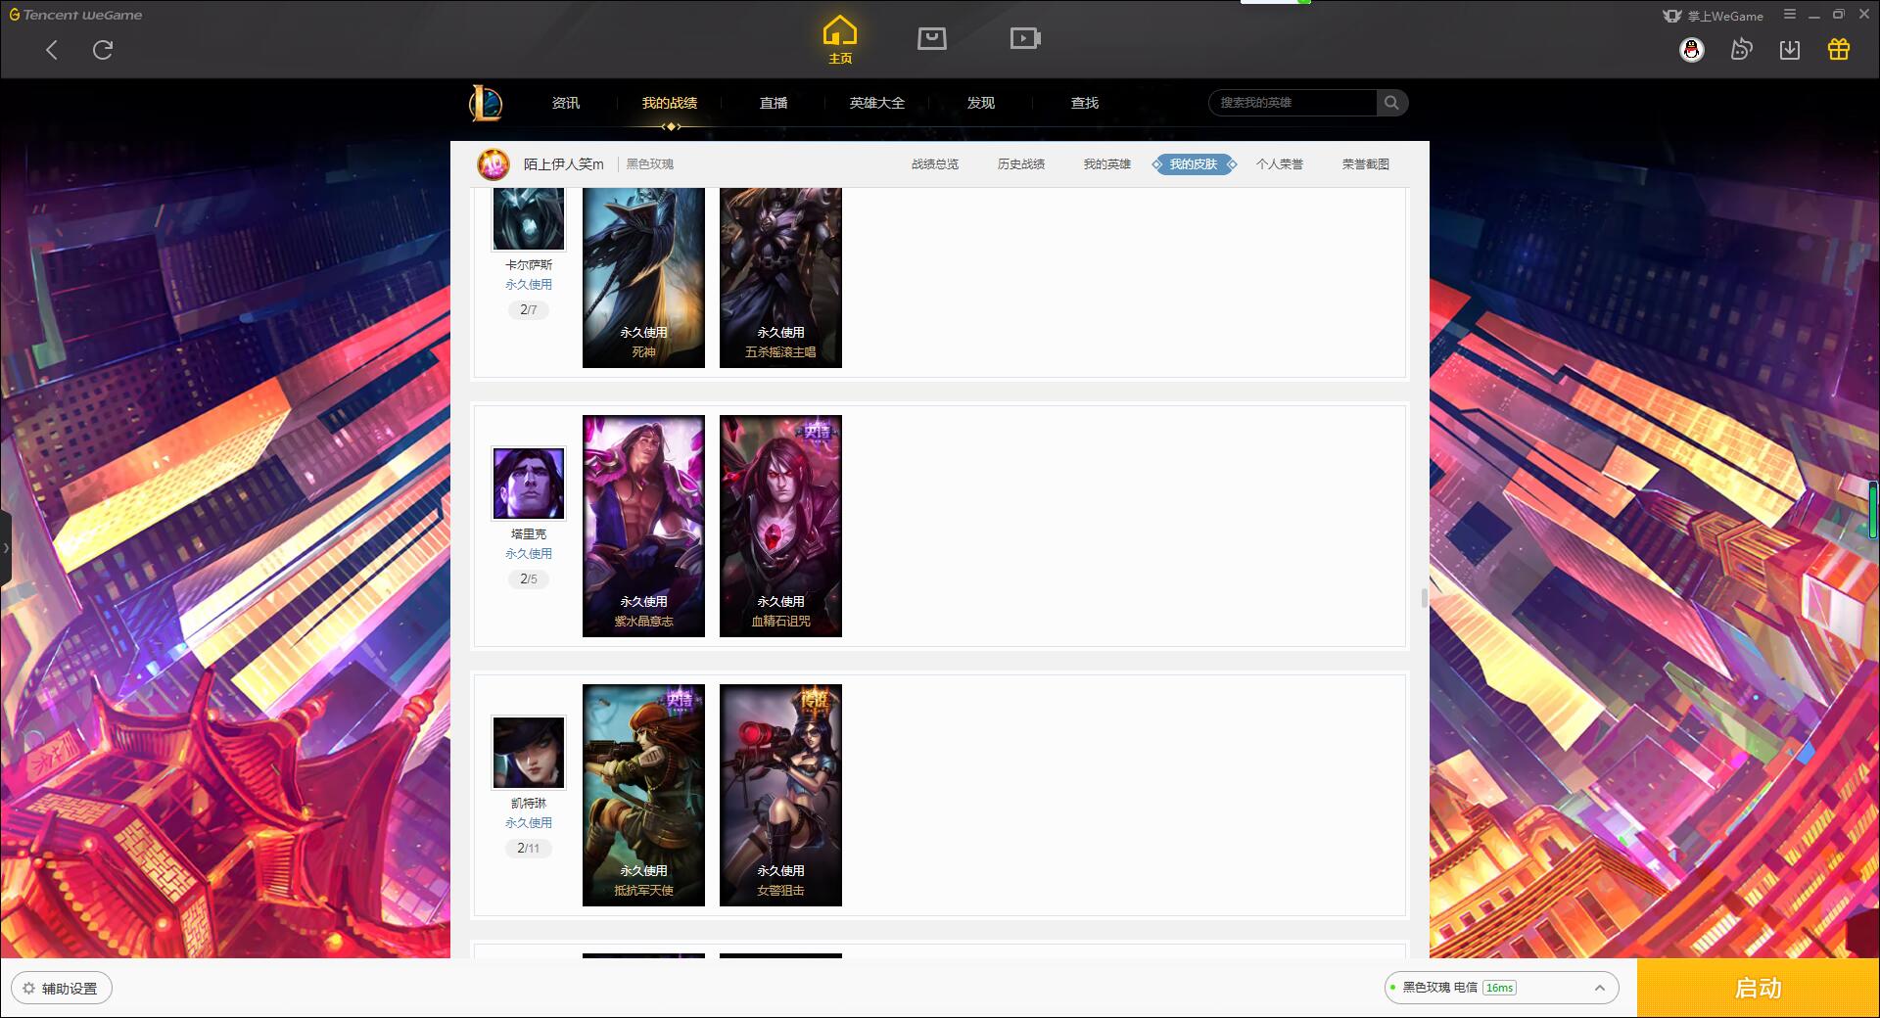Open the 英雄大全 tab

(877, 103)
